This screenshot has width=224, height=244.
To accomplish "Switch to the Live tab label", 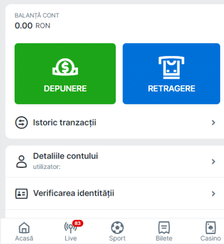I will click(x=71, y=238).
